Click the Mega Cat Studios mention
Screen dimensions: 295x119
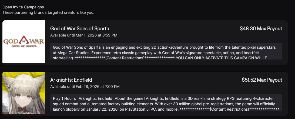[70, 53]
